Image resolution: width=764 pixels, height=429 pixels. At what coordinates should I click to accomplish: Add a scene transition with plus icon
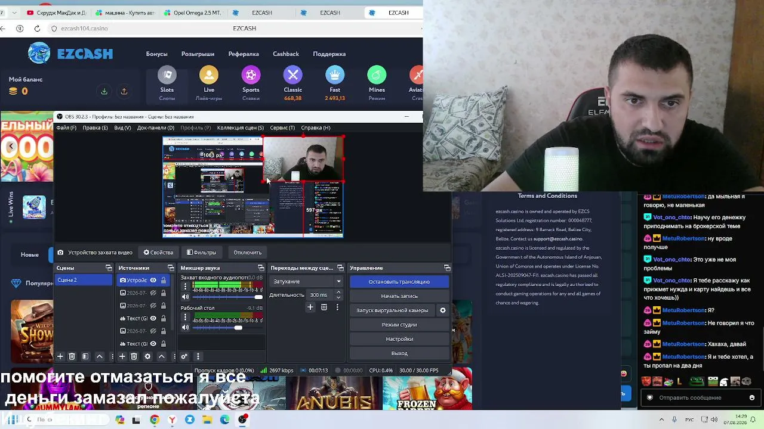tap(310, 307)
